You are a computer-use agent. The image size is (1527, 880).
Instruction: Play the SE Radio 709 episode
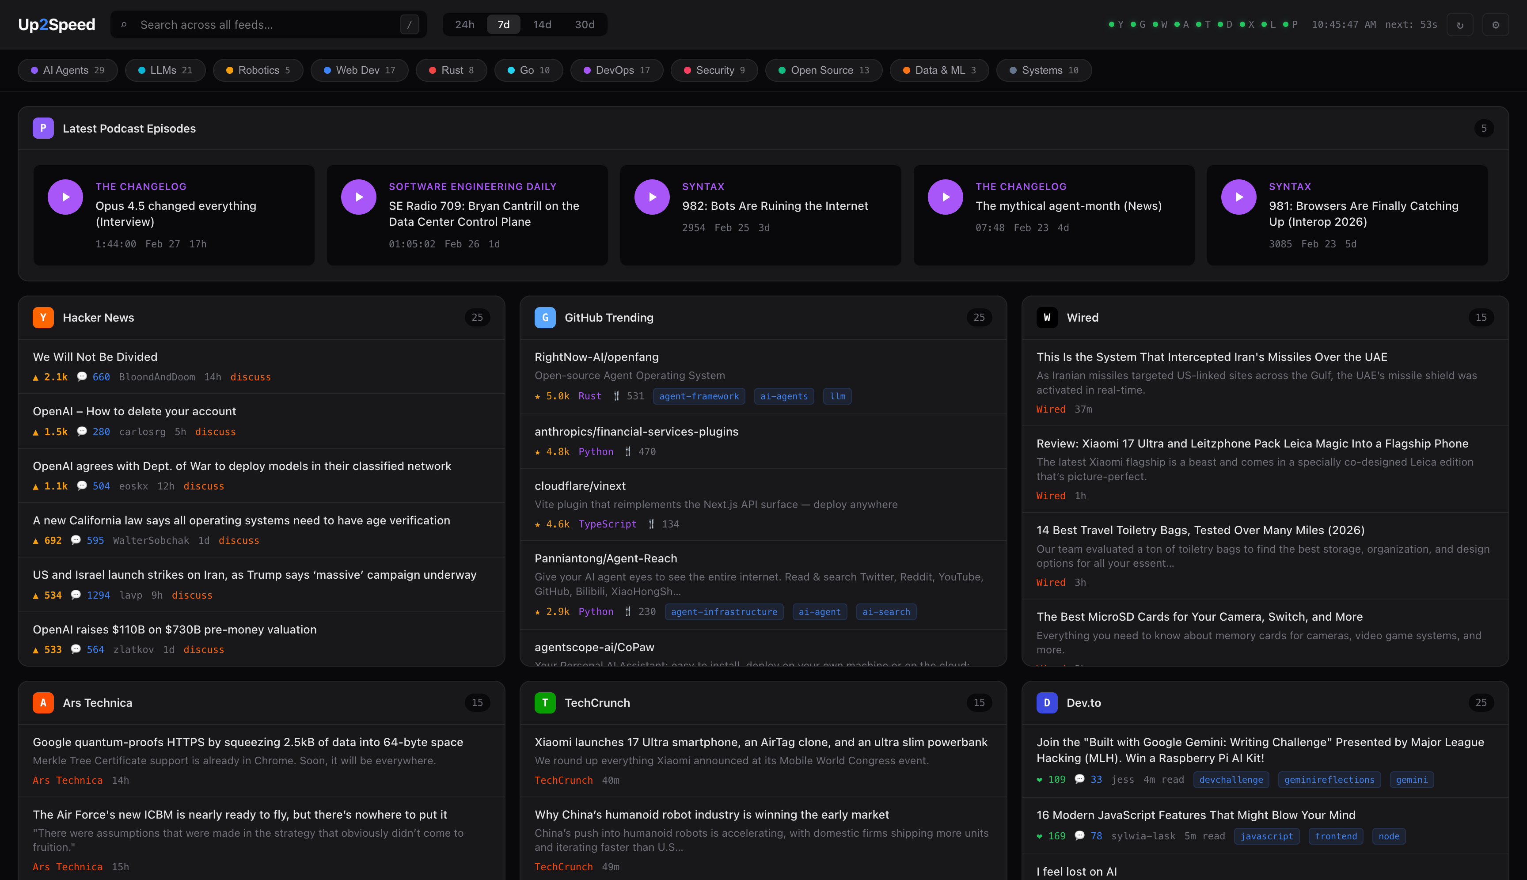click(358, 197)
